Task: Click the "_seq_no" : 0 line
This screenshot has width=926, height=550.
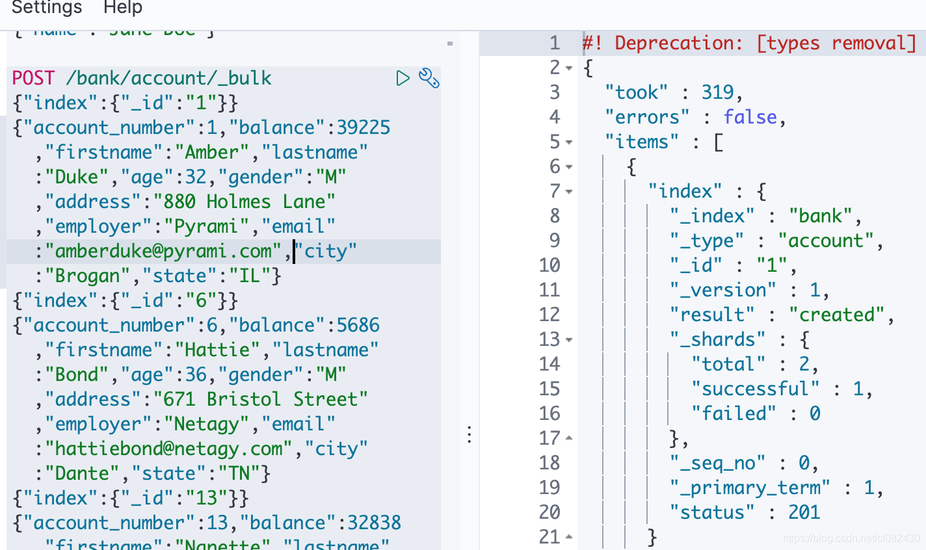Action: [x=745, y=463]
